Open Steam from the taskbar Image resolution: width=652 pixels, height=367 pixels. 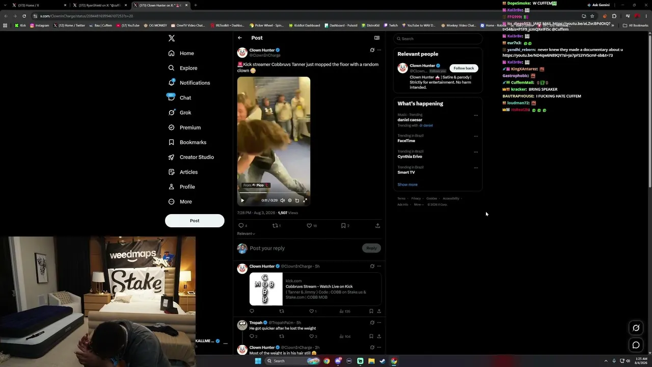pyautogui.click(x=383, y=361)
